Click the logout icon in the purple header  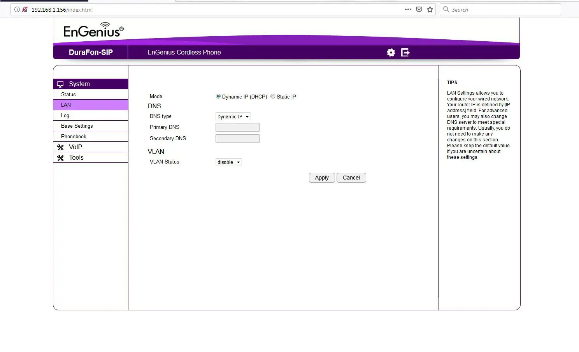405,52
